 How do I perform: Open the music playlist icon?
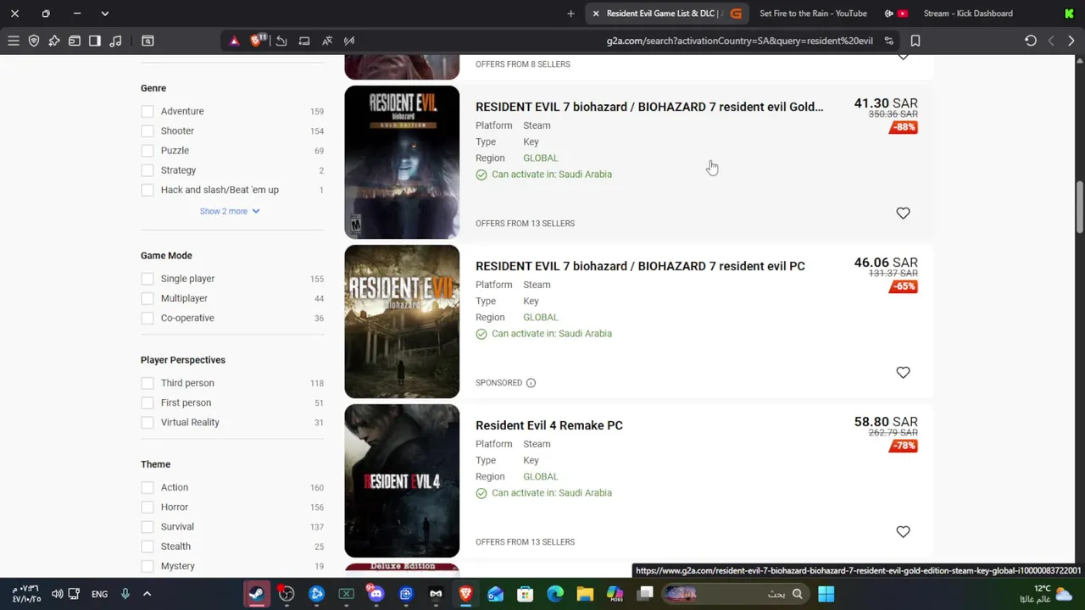tap(115, 41)
